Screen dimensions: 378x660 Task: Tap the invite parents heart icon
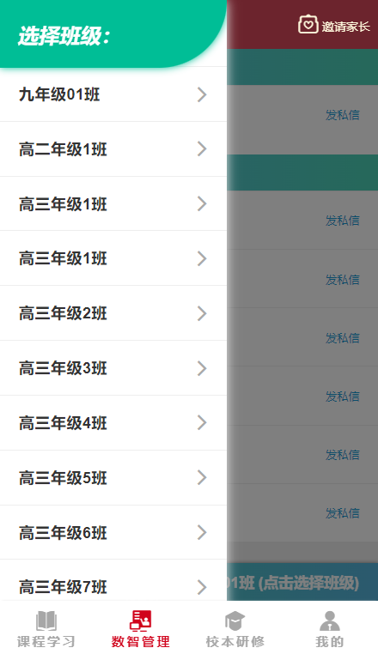pyautogui.click(x=308, y=24)
